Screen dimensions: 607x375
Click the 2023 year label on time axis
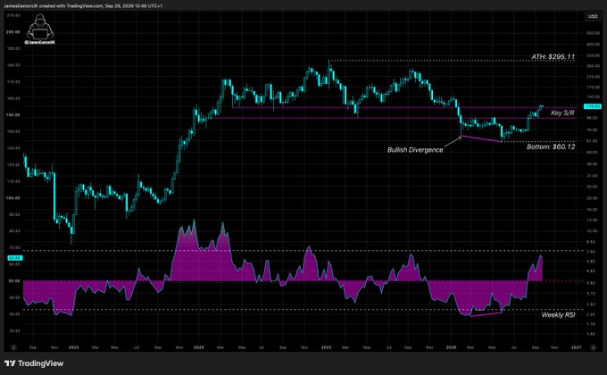point(73,347)
